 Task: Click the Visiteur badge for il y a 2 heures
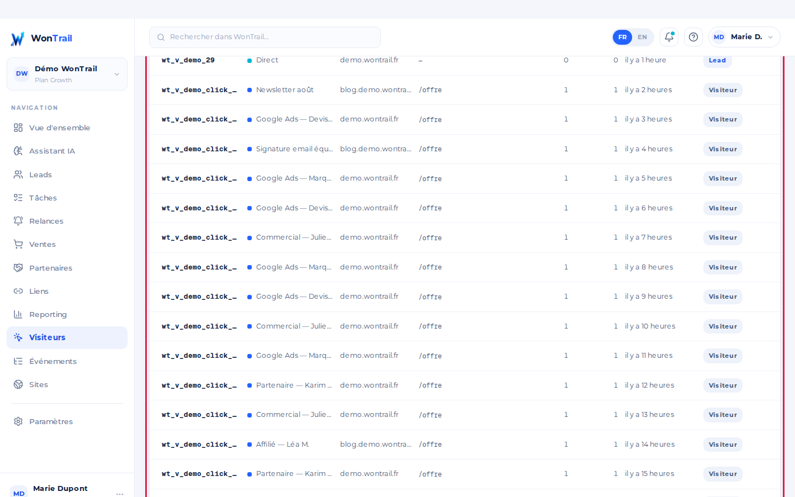[x=723, y=90]
